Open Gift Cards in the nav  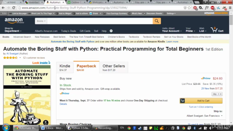85,31
